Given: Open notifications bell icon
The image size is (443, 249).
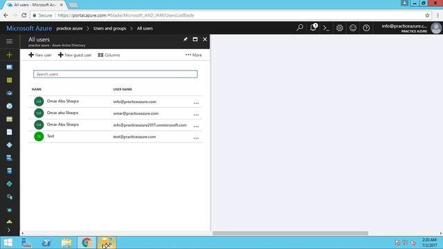Looking at the screenshot, I should [x=314, y=28].
